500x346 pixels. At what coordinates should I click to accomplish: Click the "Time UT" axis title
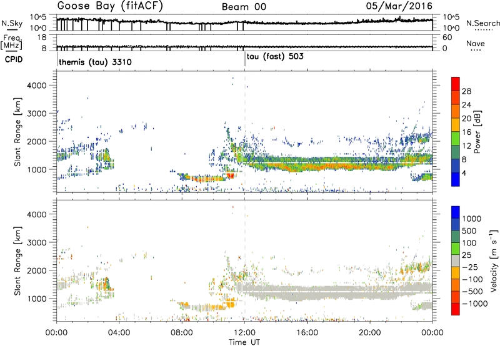pos(244,342)
